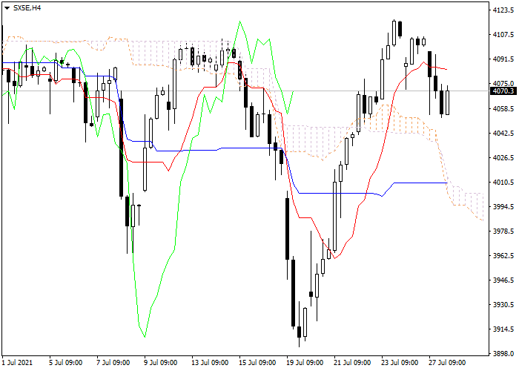519x371 pixels.
Task: Click price axis value 3994.5
Action: [503, 207]
